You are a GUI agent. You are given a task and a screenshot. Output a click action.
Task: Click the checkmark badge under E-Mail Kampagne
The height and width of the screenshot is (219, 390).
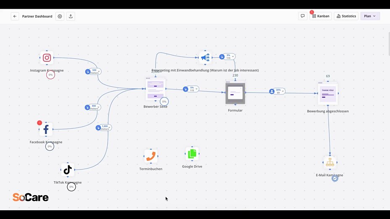335,178
